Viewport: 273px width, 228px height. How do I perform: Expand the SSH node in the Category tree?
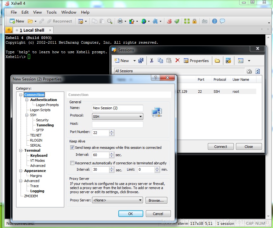click(x=27, y=115)
